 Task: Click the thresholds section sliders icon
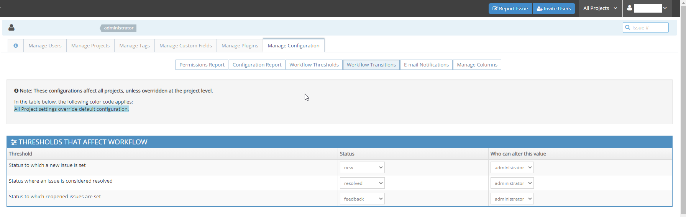pos(14,142)
